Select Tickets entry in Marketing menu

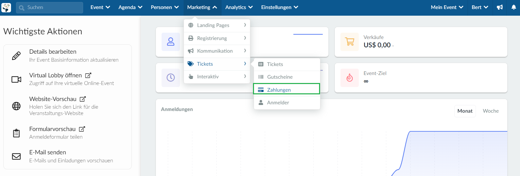[217, 64]
